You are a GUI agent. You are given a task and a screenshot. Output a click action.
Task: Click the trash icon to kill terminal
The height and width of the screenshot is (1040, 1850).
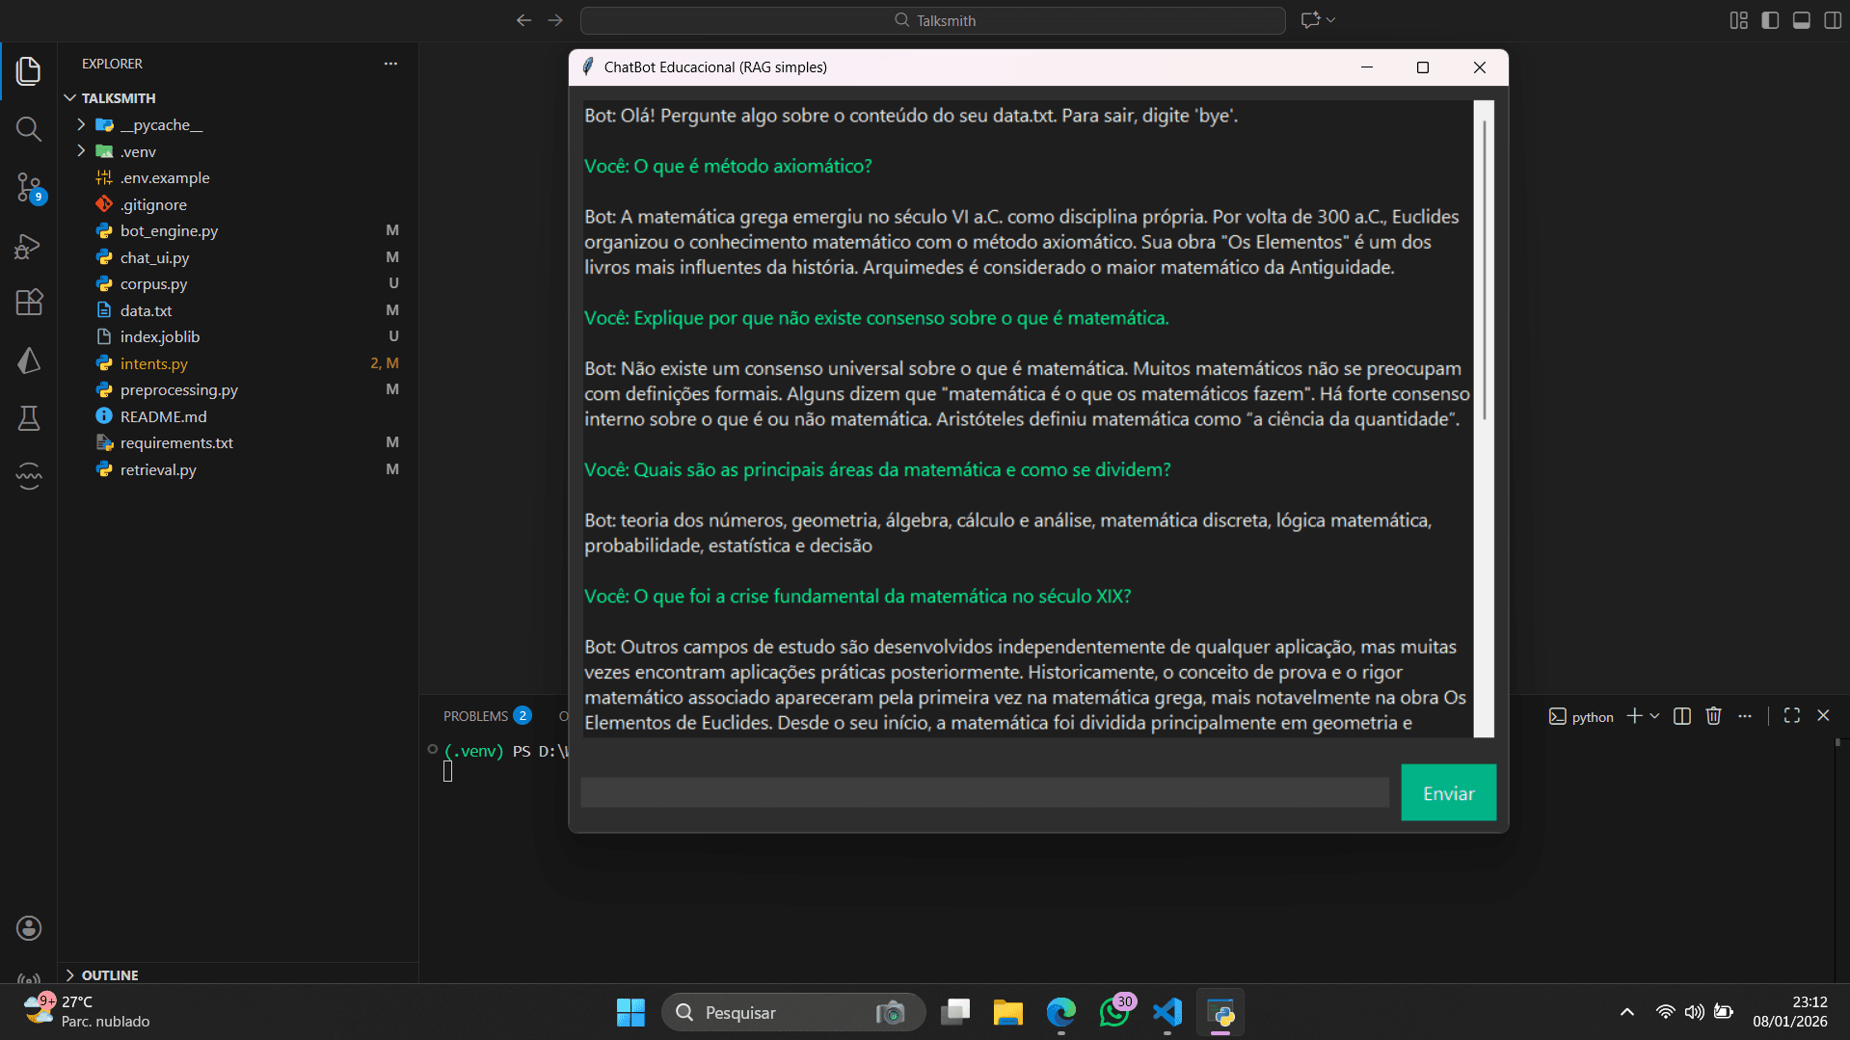click(1713, 716)
